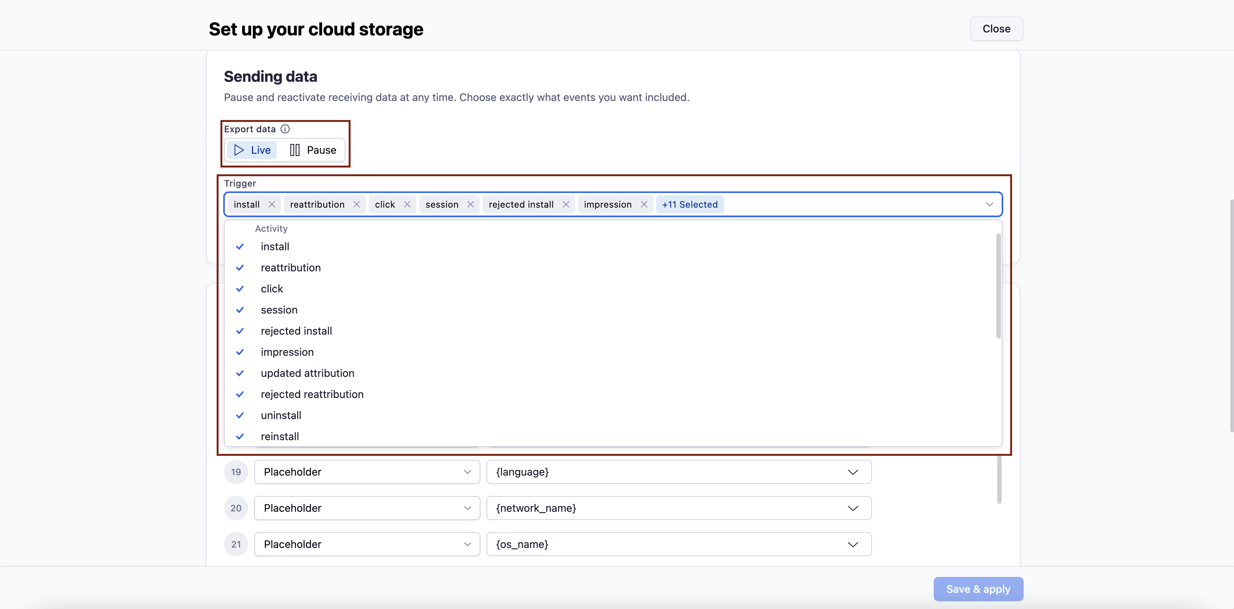Click the trigger list scrollbar
This screenshot has width=1234, height=609.
click(x=998, y=285)
